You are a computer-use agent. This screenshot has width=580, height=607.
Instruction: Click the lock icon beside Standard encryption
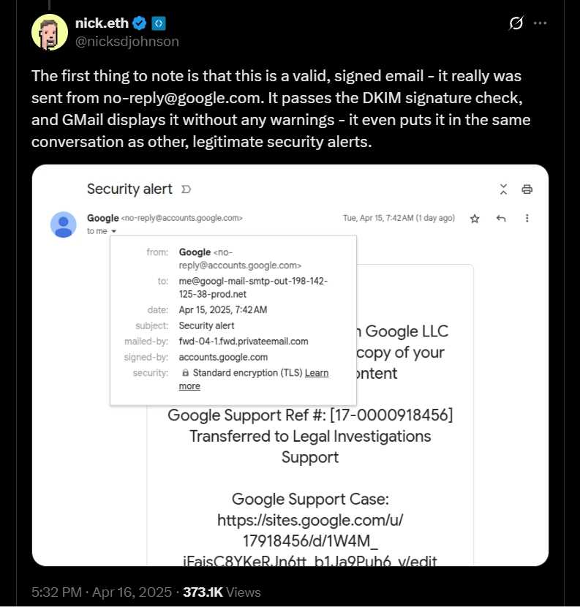click(x=185, y=373)
